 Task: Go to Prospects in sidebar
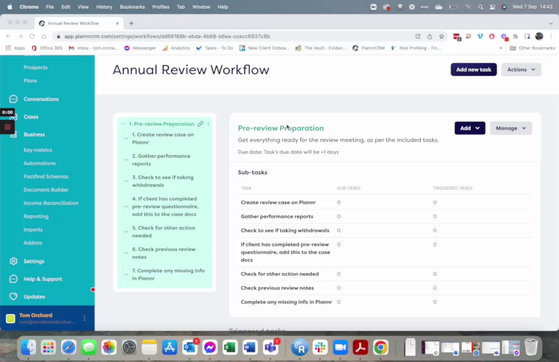35,67
